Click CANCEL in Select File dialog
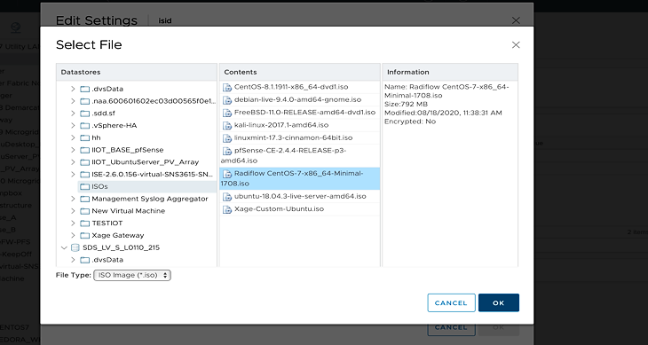The image size is (648, 345). (451, 303)
